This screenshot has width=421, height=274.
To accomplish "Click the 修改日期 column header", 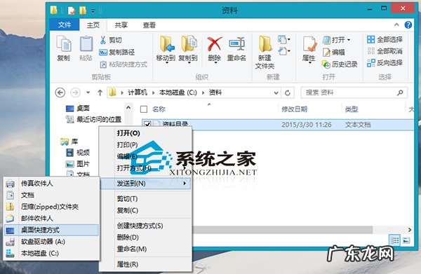I will pyautogui.click(x=294, y=109).
